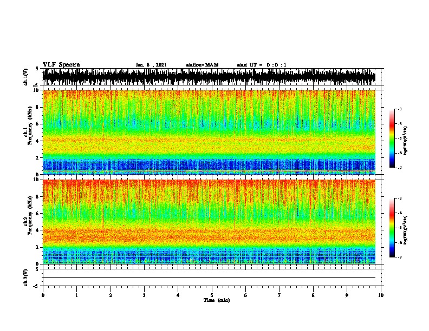Click the "-3" label on ch.2 color scale
Image resolution: width=429 pixels, height=331 pixels.
tap(400, 198)
